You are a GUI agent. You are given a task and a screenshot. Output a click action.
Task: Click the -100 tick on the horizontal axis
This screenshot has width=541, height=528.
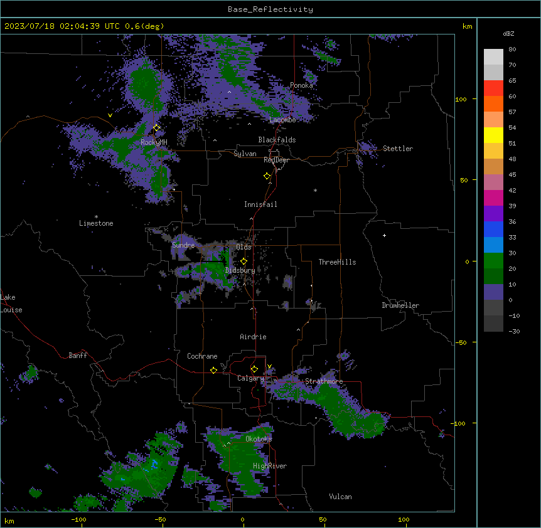(x=79, y=519)
